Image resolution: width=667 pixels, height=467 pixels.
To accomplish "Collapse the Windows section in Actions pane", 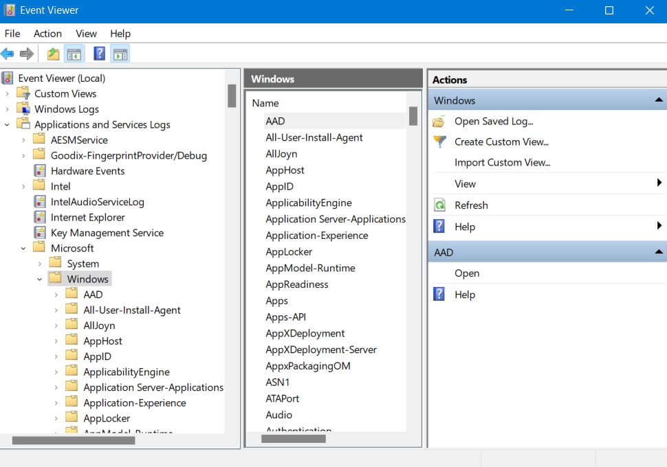I will click(x=659, y=100).
